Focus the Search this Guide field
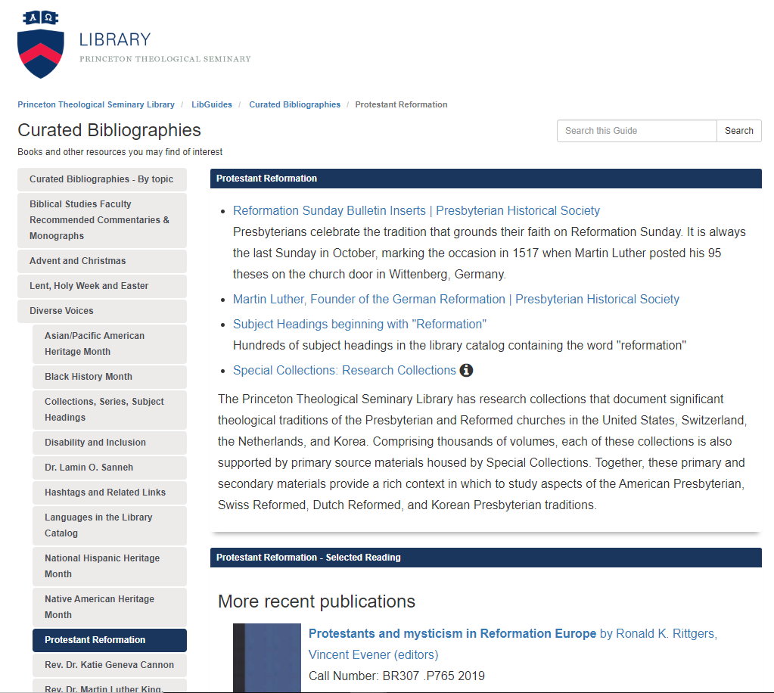The image size is (774, 693). [x=637, y=131]
